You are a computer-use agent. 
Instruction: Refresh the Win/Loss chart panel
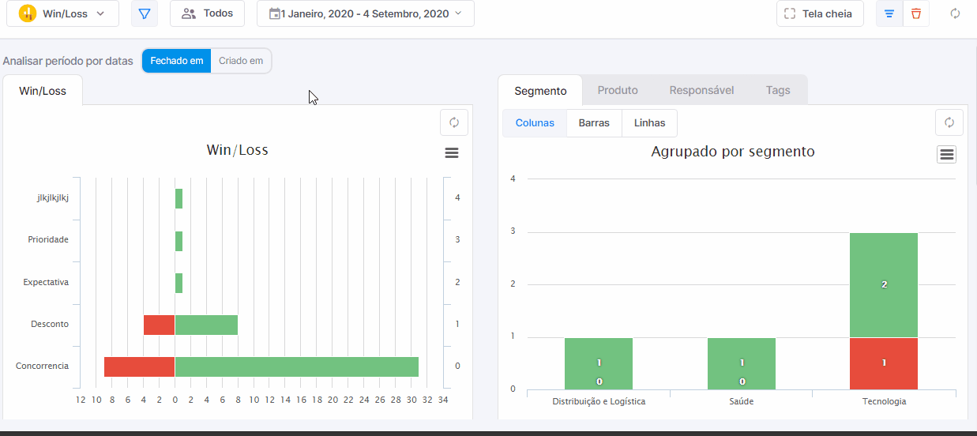(454, 122)
